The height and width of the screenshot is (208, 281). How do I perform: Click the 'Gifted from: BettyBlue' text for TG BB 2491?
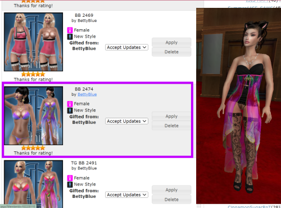click(x=84, y=193)
